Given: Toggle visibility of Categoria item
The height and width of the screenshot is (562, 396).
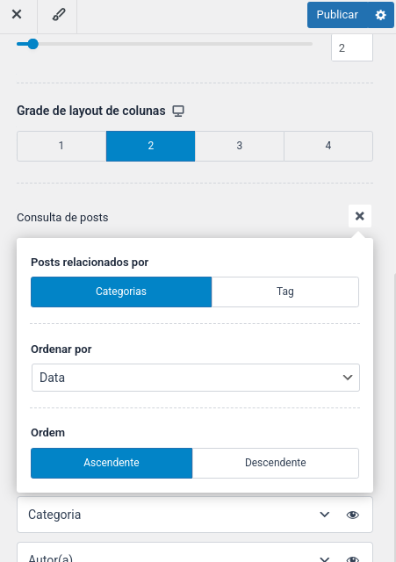Looking at the screenshot, I should (x=353, y=515).
